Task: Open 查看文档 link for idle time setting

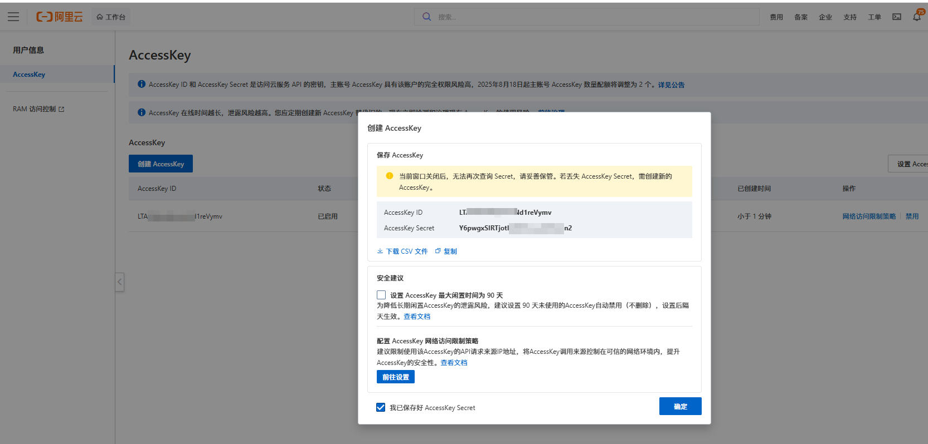Action: (417, 317)
